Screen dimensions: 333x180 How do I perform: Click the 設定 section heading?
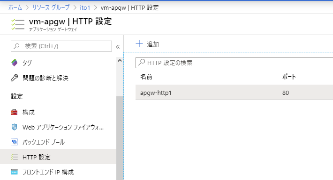coord(17,97)
